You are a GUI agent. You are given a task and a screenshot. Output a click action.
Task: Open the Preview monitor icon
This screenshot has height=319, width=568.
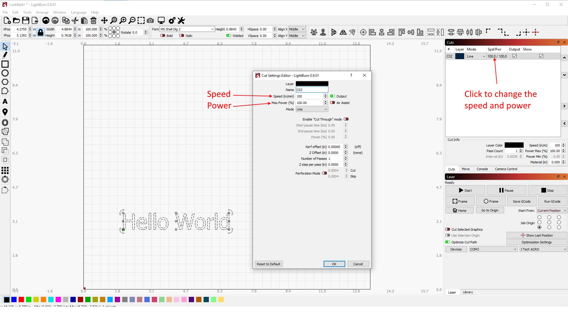(x=161, y=20)
